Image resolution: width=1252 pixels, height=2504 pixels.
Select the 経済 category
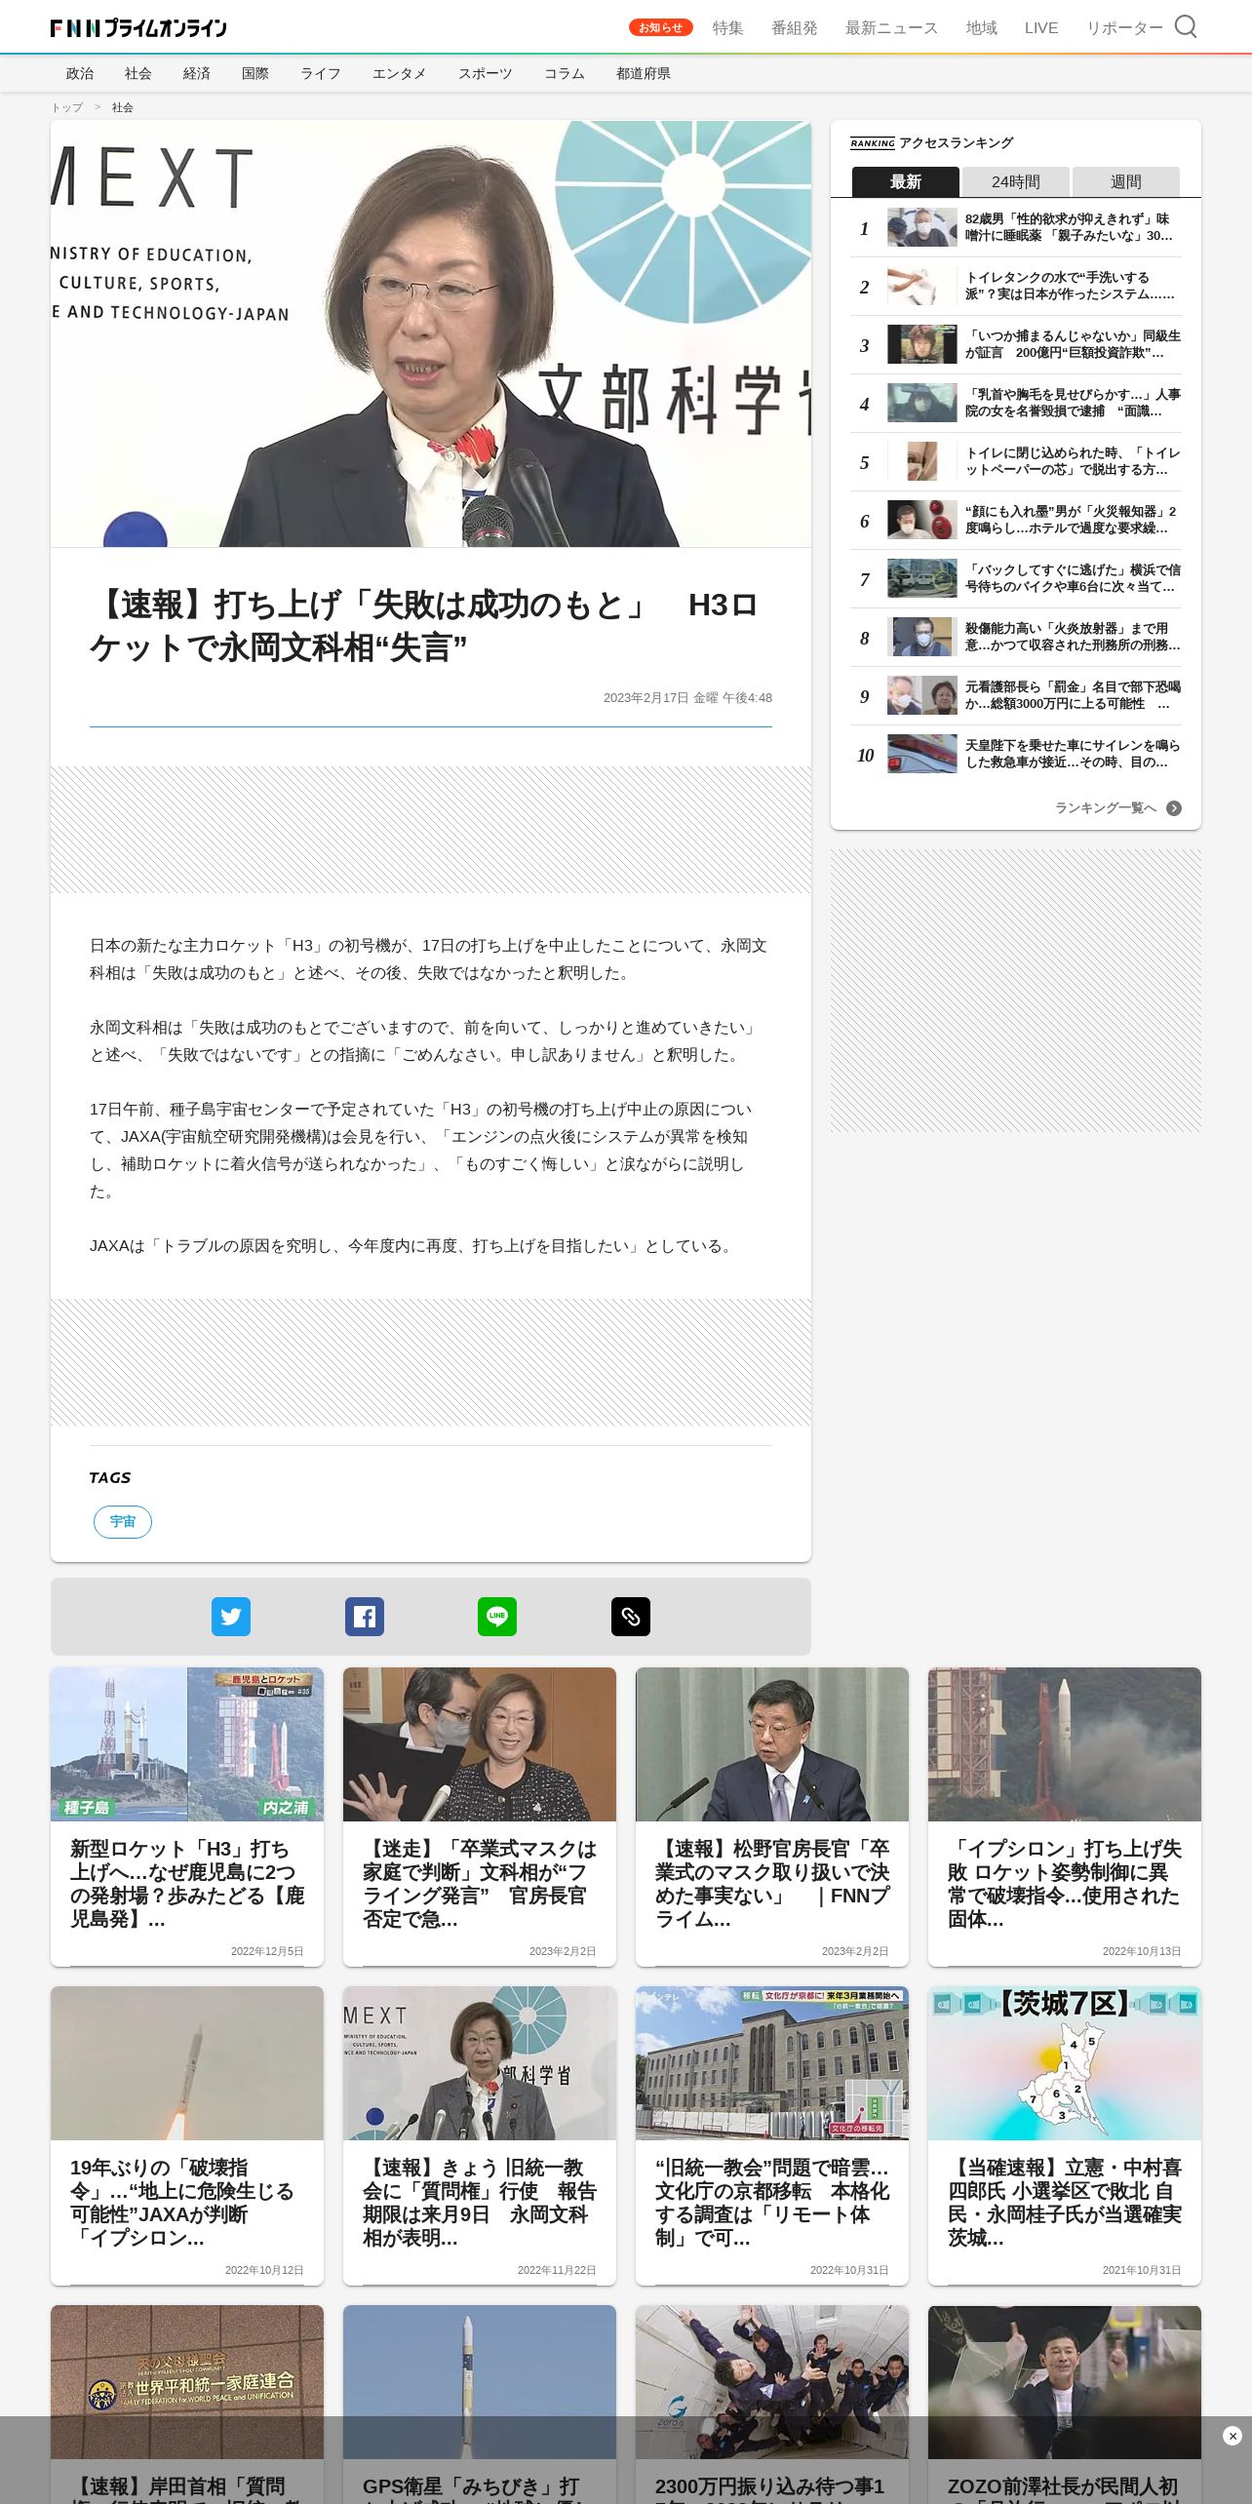[197, 73]
